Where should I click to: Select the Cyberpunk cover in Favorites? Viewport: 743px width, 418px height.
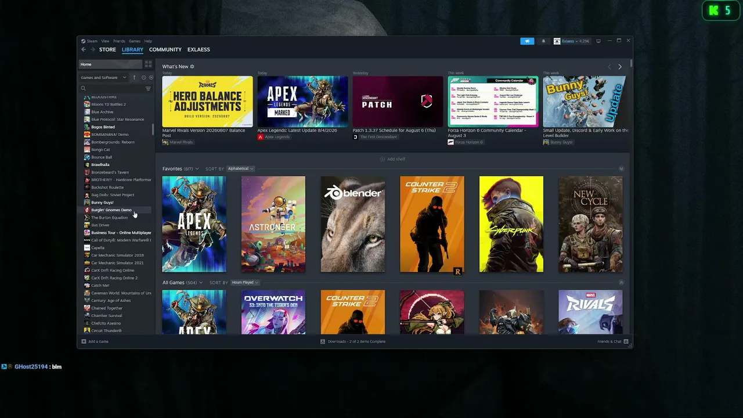(x=511, y=224)
